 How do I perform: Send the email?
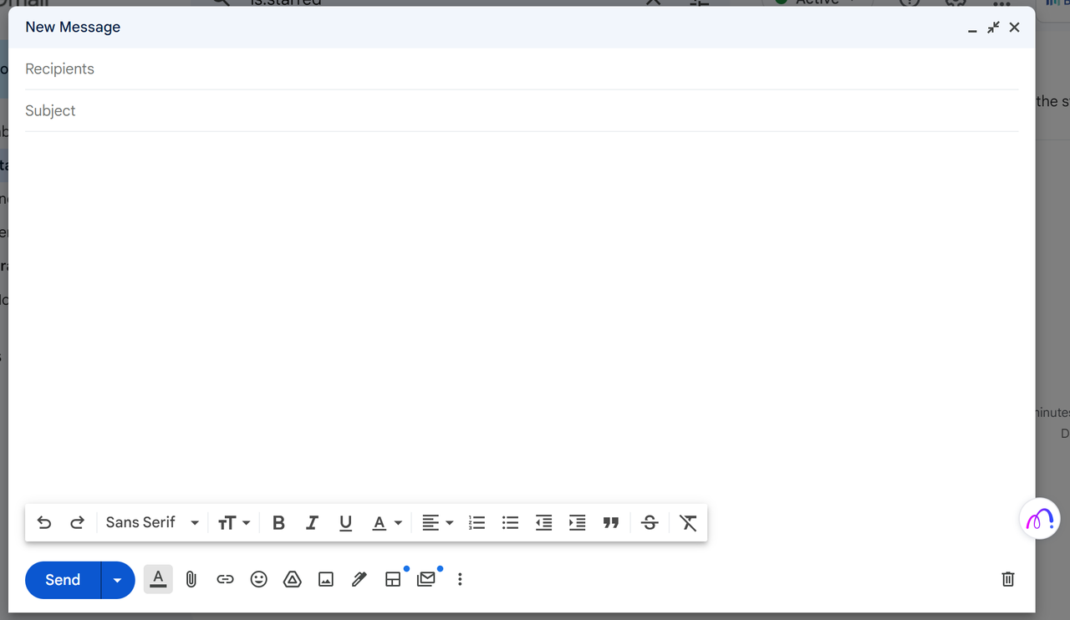[61, 579]
